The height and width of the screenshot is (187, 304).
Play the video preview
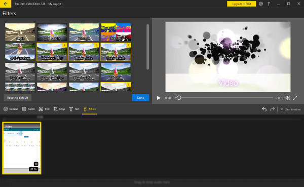pyautogui.click(x=159, y=98)
